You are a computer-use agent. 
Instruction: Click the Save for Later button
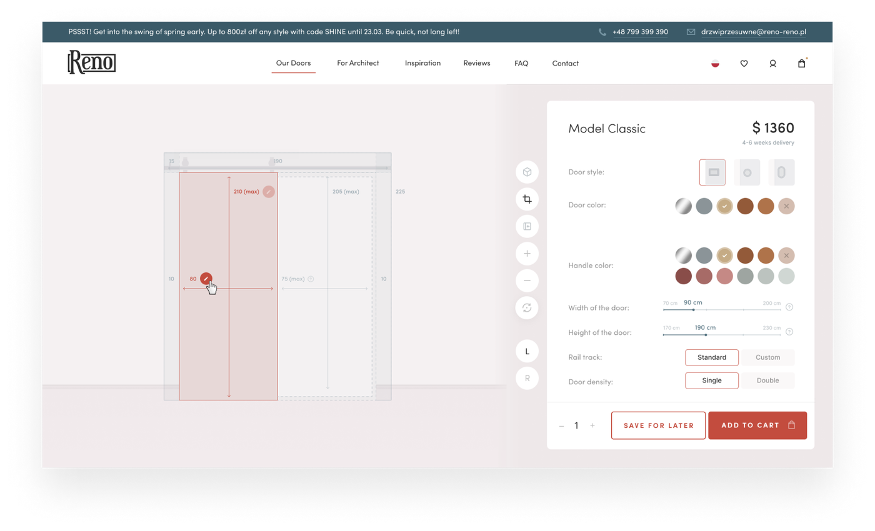click(658, 425)
